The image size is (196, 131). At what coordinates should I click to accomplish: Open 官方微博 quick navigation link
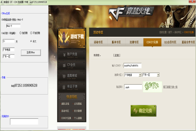point(78,111)
